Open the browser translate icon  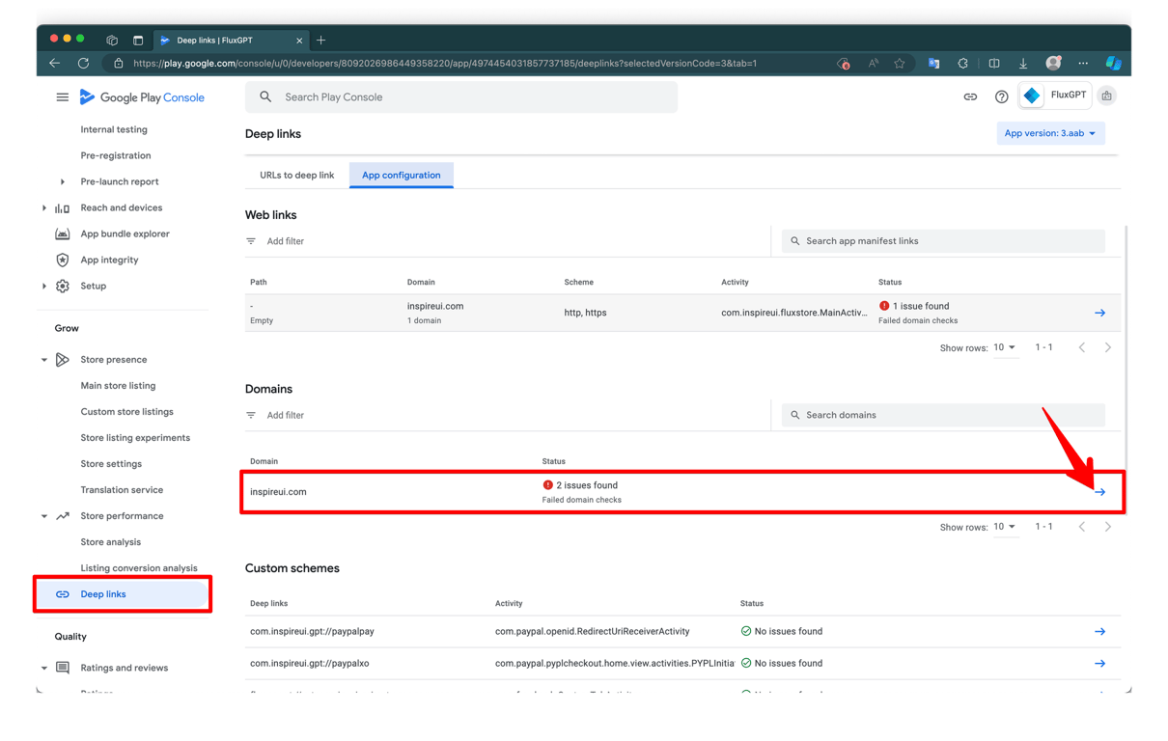pos(933,64)
